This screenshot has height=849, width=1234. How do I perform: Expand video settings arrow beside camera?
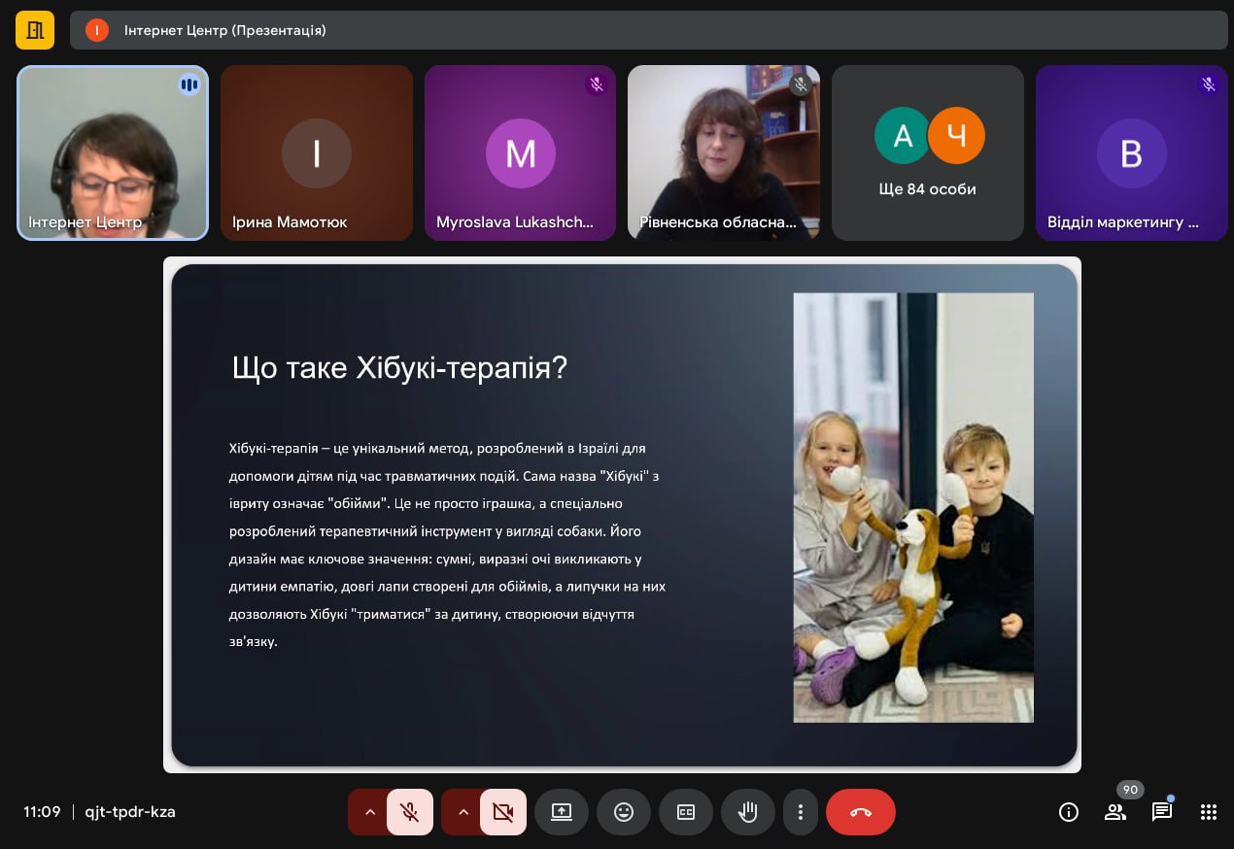[463, 812]
